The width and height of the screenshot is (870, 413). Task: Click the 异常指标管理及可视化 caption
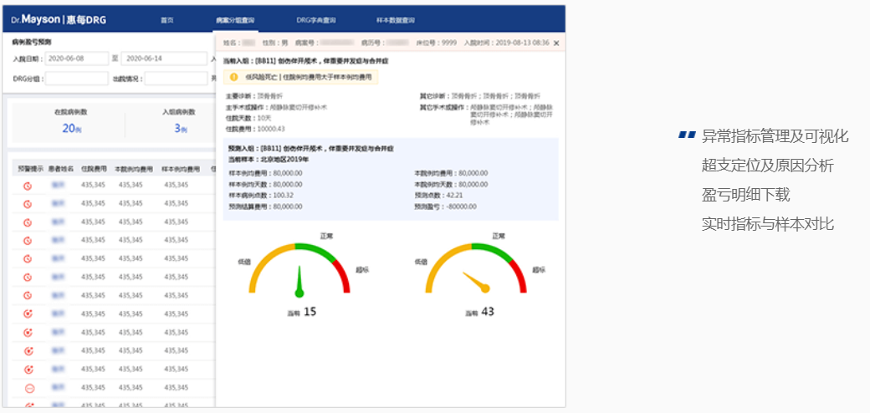point(775,135)
